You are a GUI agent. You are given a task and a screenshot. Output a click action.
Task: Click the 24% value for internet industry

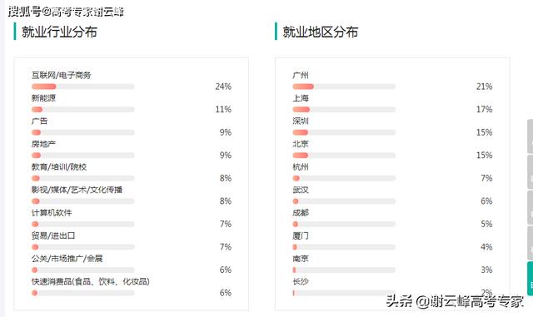[223, 87]
